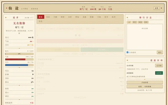Go to the 灵兽 tab

(70, 17)
